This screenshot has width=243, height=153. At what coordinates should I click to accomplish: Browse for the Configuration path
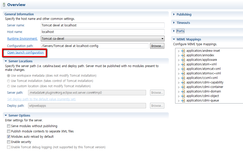(157, 46)
